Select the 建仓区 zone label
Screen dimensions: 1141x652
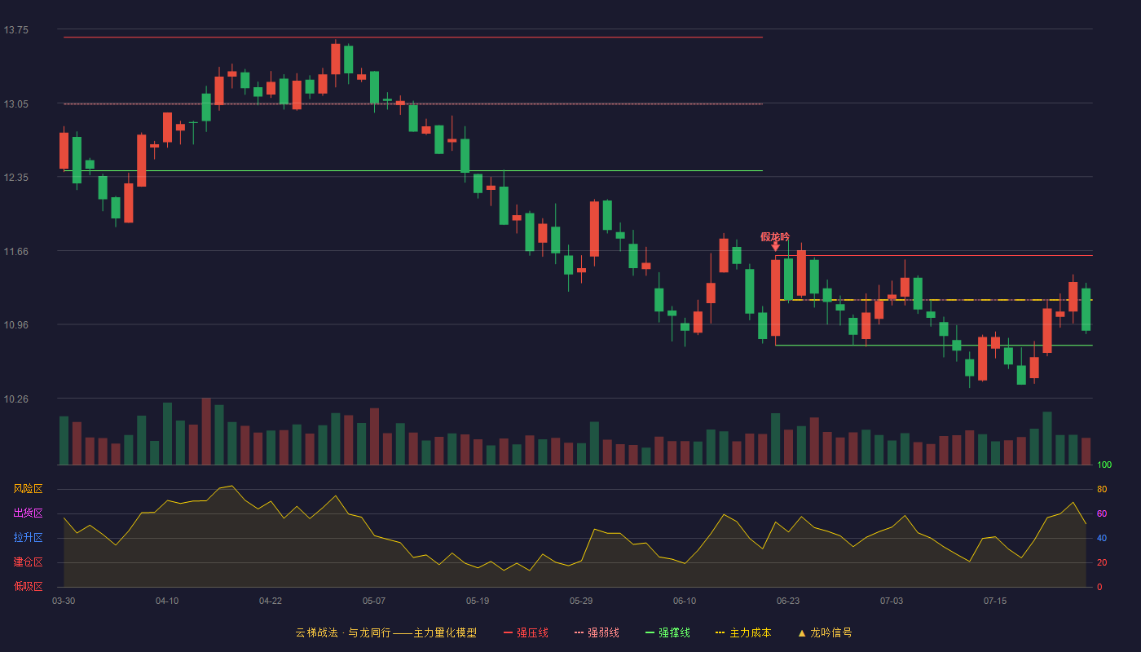[x=28, y=562]
